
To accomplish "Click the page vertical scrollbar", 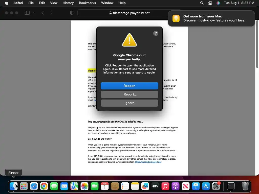I will click(257, 44).
